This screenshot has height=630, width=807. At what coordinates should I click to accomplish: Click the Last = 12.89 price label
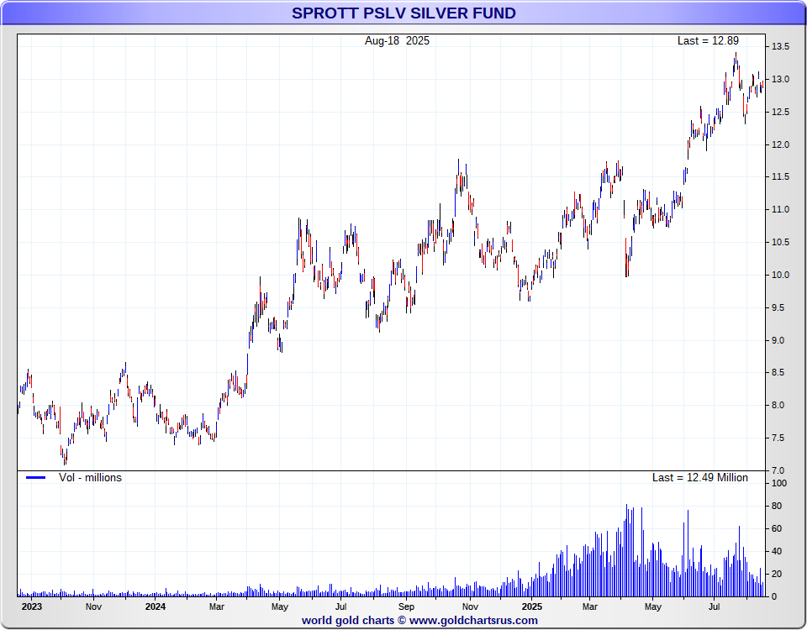[x=708, y=40]
